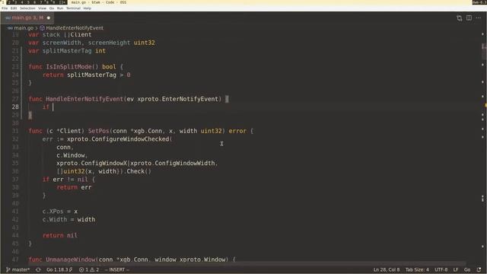The height and width of the screenshot is (274, 487).
Task: Click 'c.XPos = x' line
Action: pyautogui.click(x=60, y=212)
